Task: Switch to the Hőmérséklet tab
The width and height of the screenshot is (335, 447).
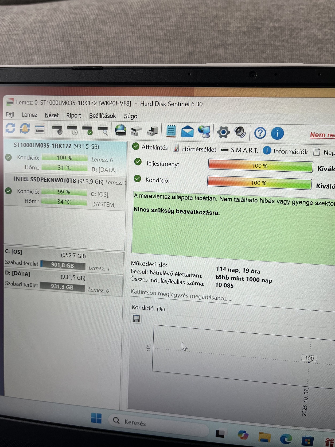Action: click(195, 149)
